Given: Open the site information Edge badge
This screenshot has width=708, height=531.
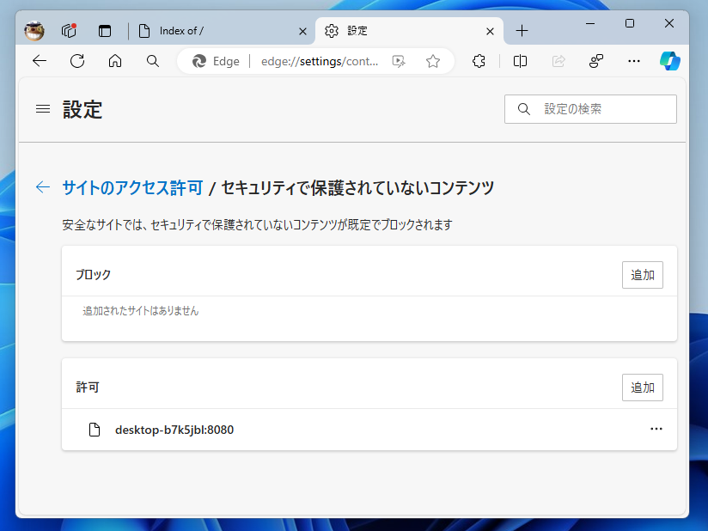Looking at the screenshot, I should 213,61.
